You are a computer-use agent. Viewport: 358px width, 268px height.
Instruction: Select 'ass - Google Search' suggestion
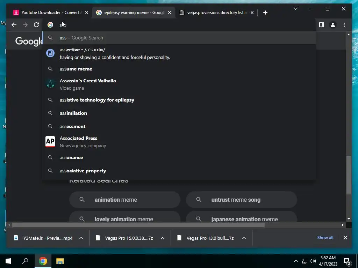pyautogui.click(x=179, y=38)
